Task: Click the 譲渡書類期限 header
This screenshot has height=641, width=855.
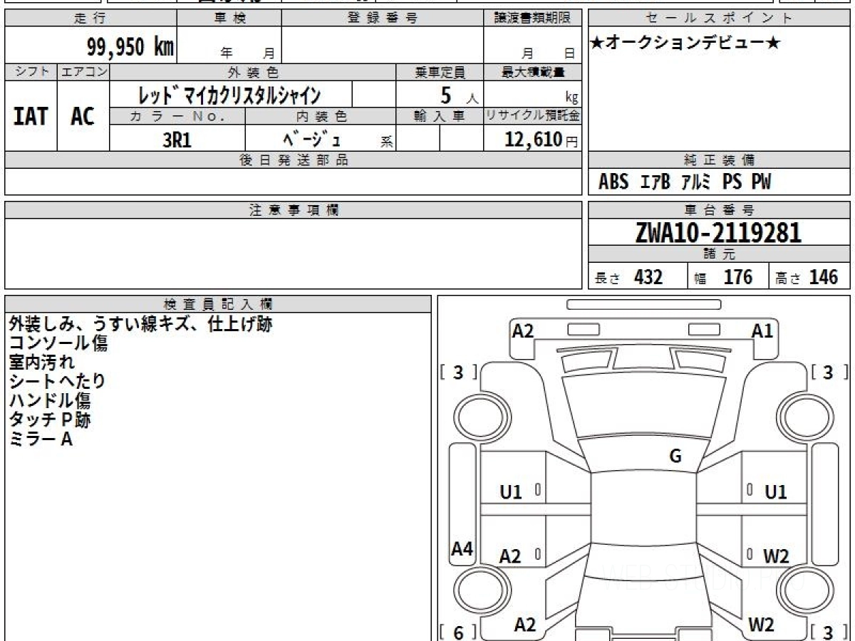Action: click(x=533, y=19)
